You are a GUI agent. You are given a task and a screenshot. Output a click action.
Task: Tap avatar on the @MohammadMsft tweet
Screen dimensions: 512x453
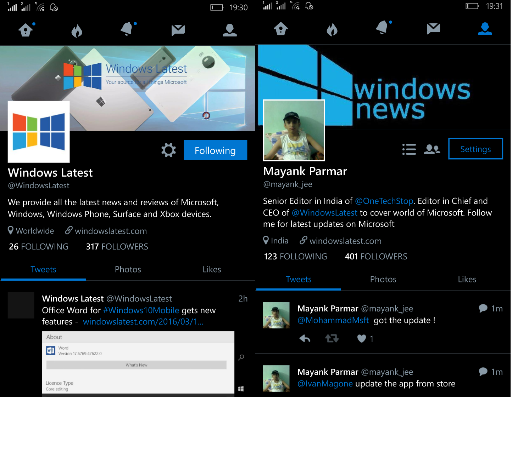276,315
